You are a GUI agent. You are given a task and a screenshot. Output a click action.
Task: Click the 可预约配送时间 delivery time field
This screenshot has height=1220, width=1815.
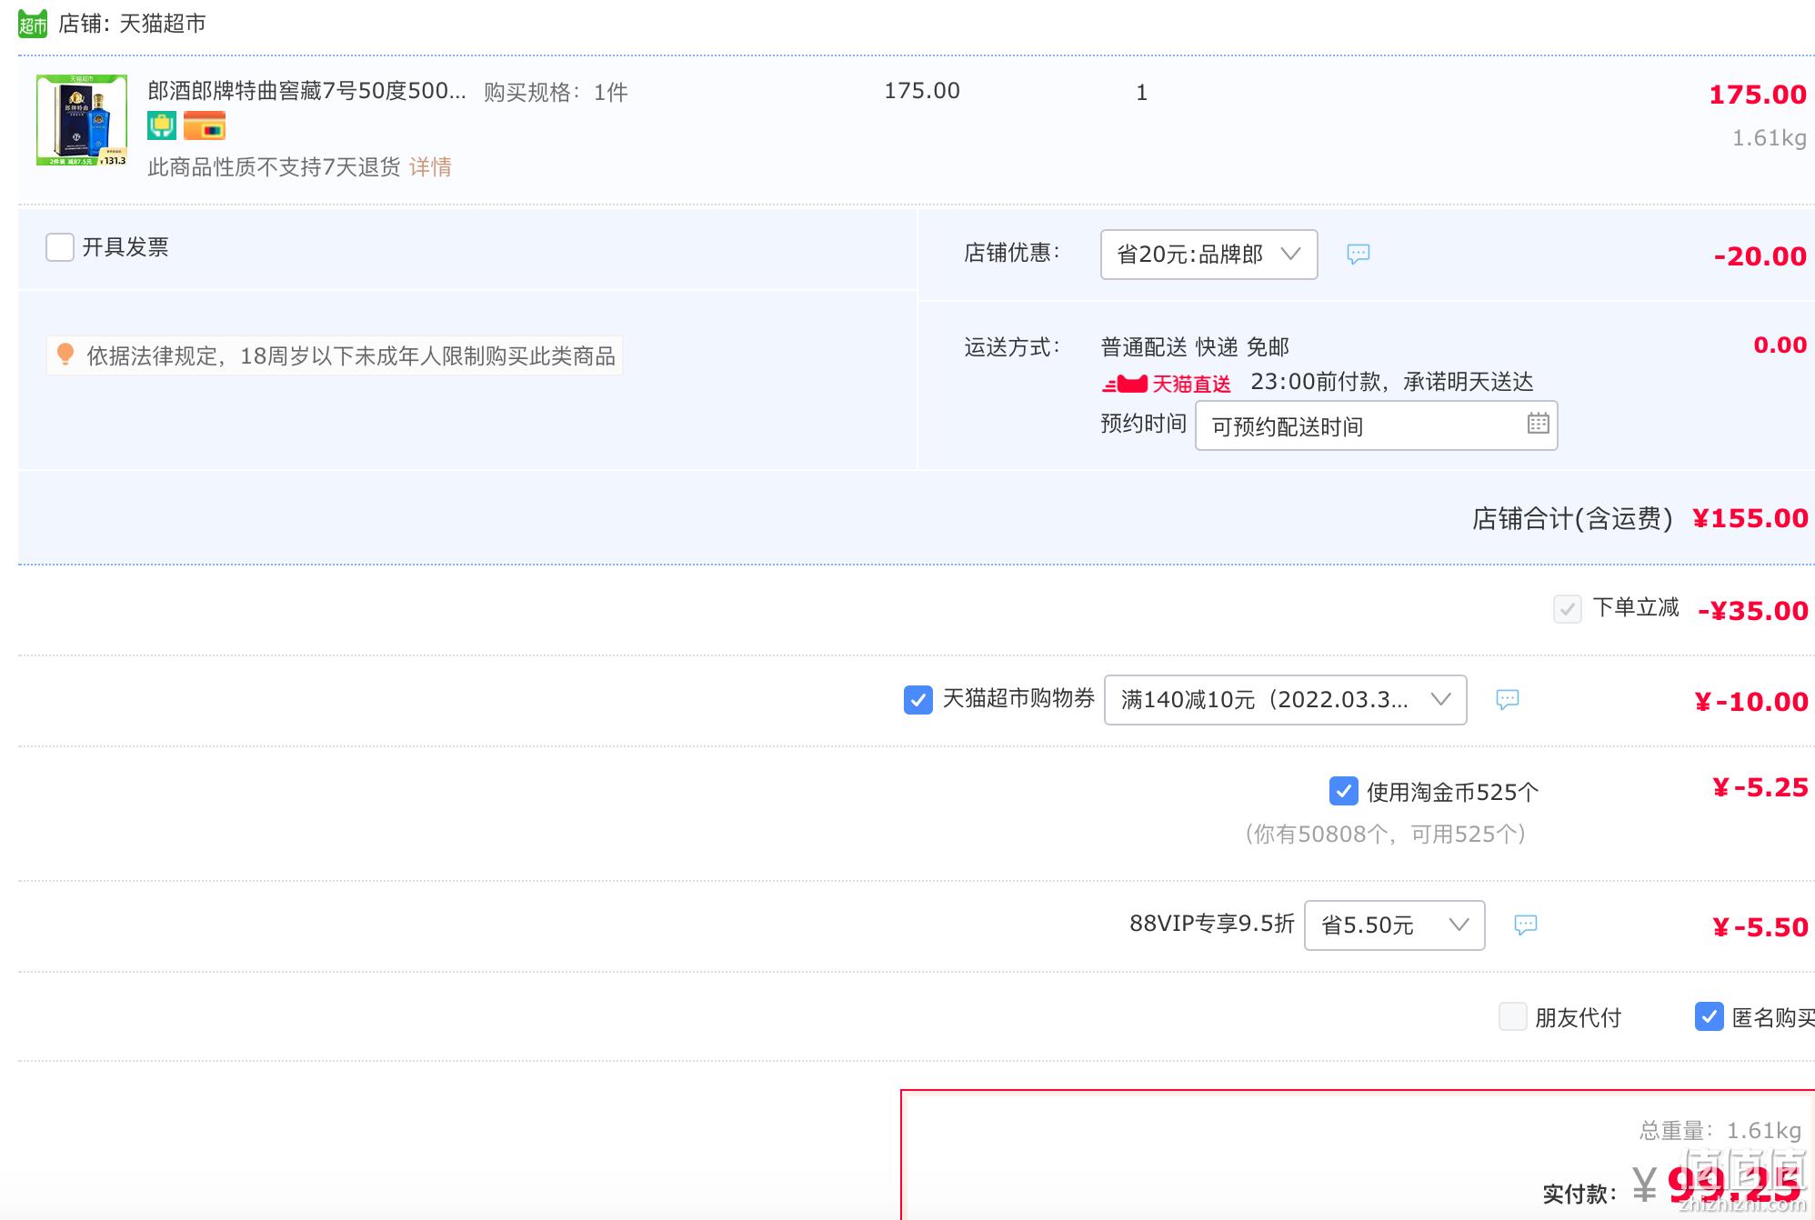tap(1376, 425)
